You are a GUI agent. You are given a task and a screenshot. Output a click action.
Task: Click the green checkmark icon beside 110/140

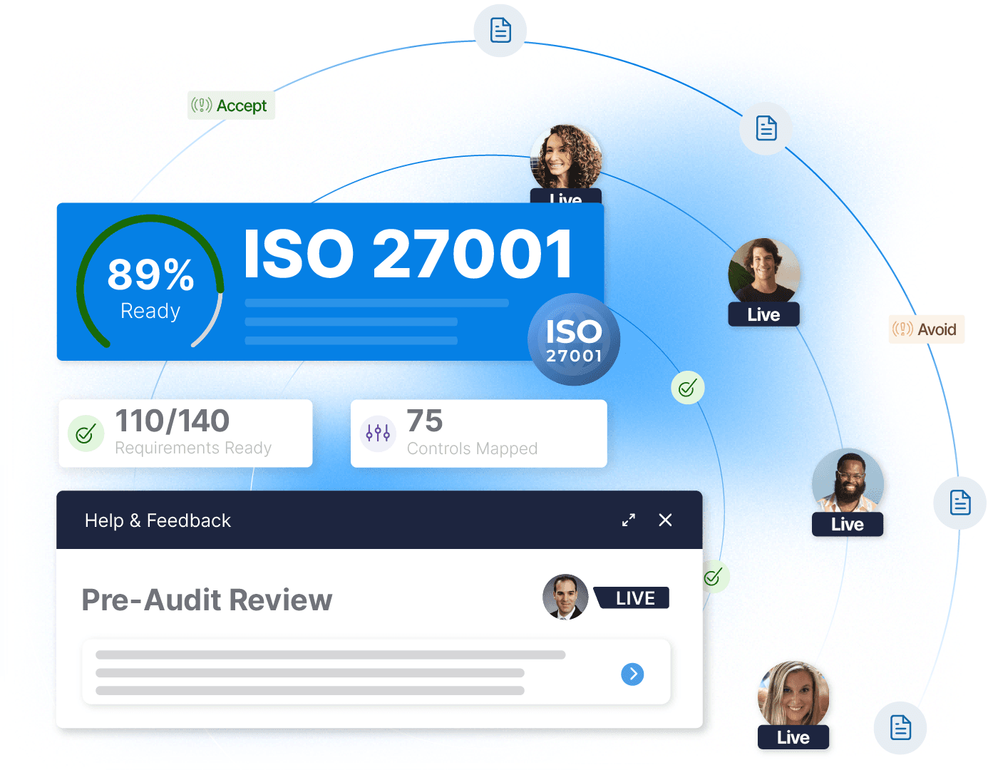[86, 433]
